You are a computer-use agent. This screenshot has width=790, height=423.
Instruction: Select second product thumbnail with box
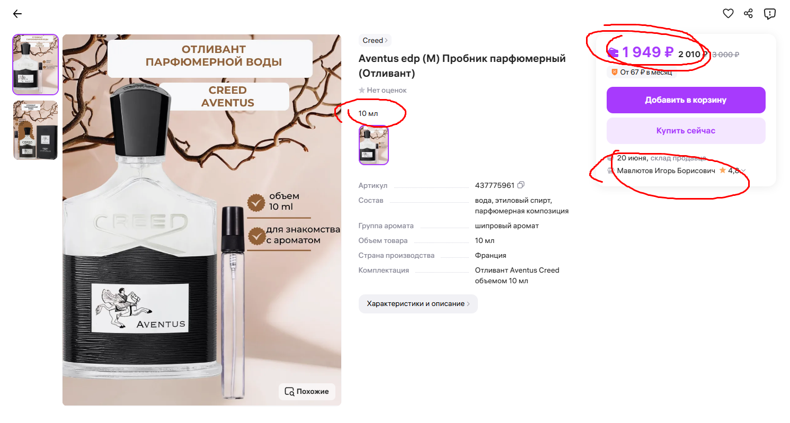(35, 130)
